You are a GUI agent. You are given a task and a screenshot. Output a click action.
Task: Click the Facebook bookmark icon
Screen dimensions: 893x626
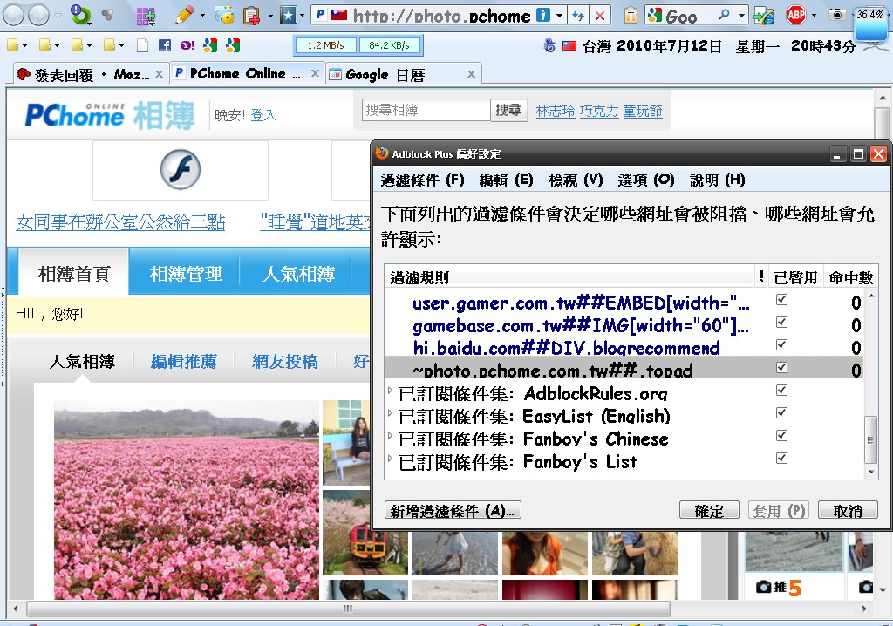coord(165,45)
